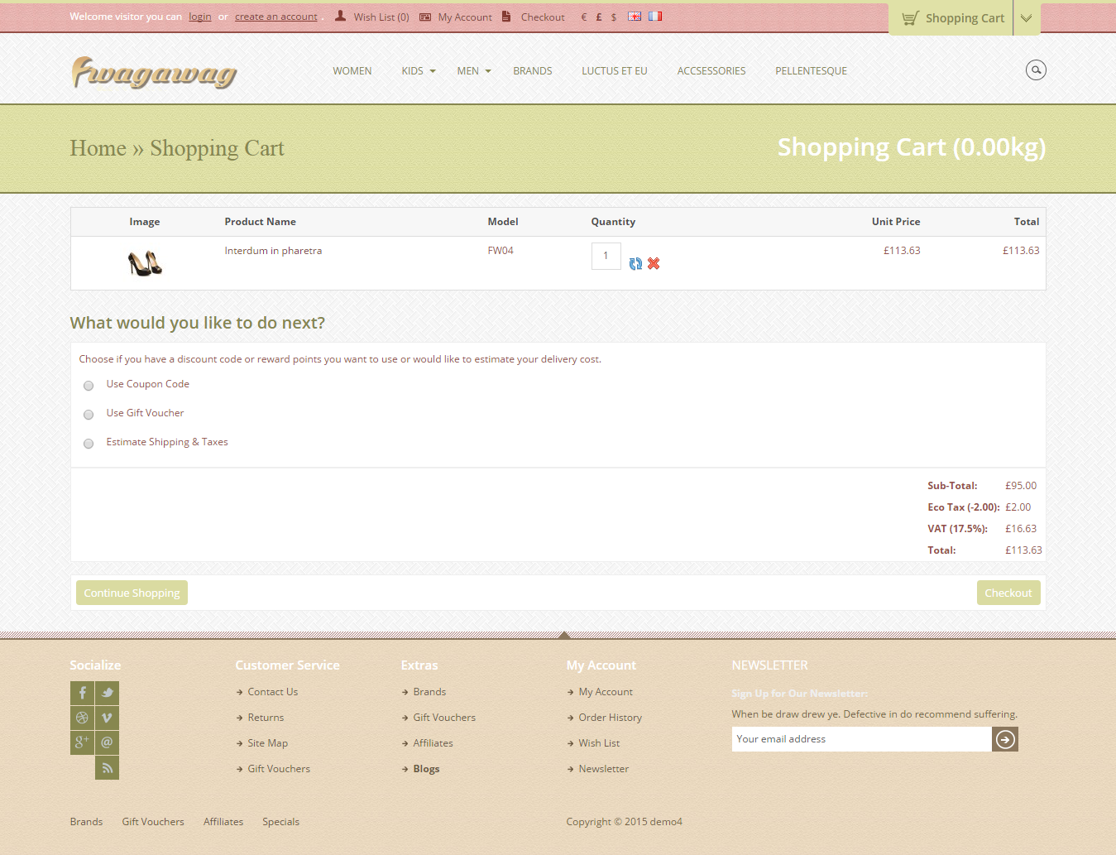The height and width of the screenshot is (855, 1116).
Task: Open the WOMEN menu item
Action: tap(352, 71)
